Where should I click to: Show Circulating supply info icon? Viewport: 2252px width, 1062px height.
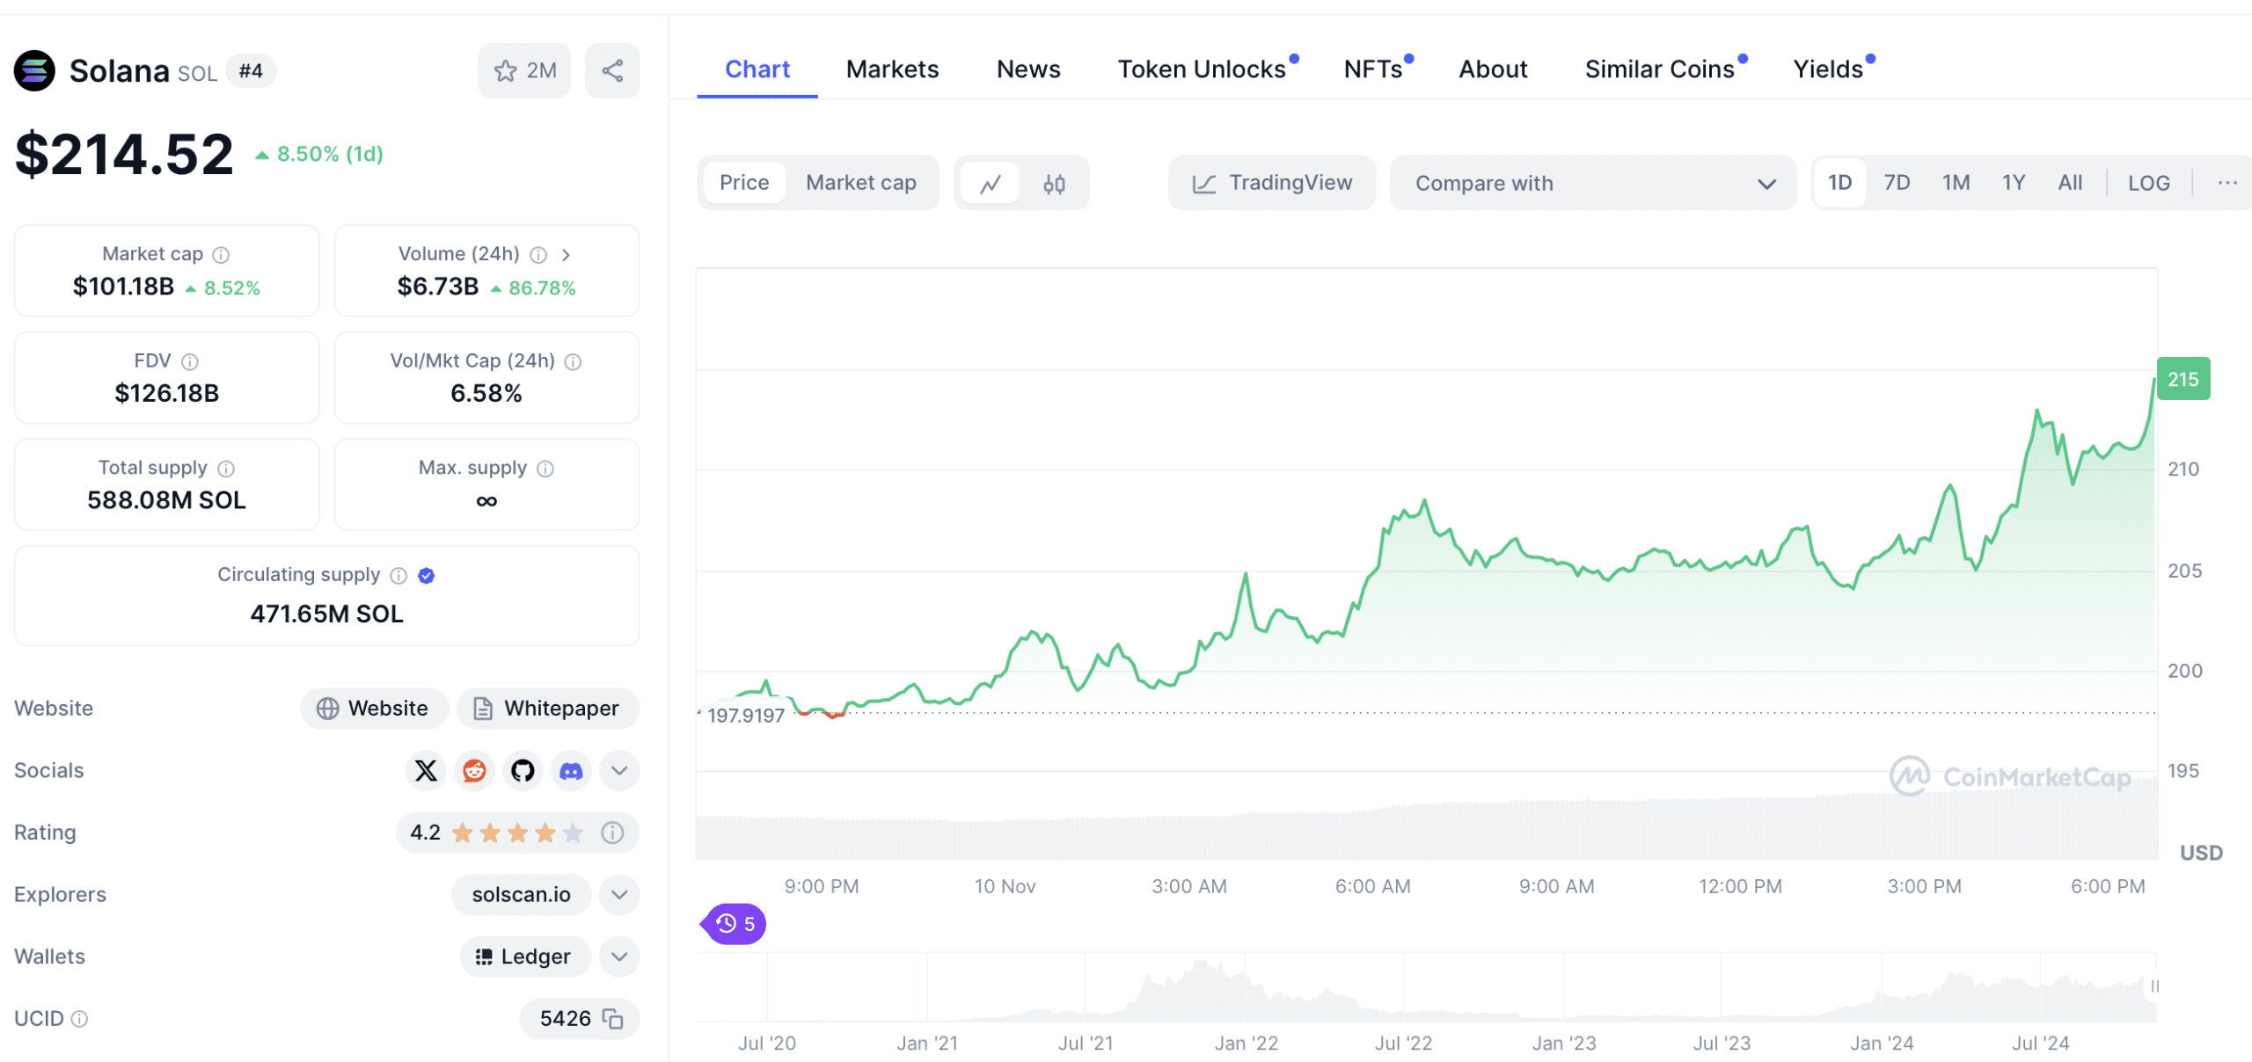[398, 575]
